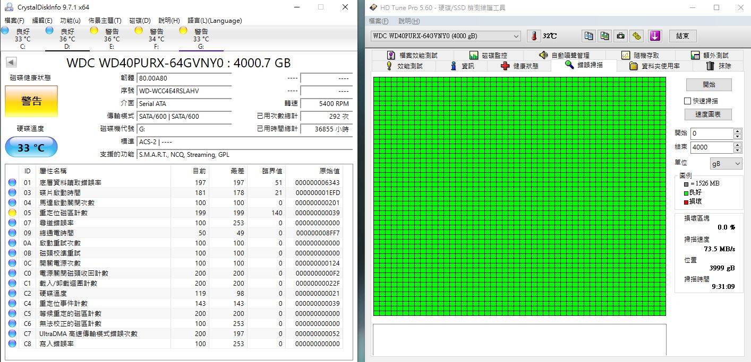
Task: Click the green 良好 legend swatch
Action: click(x=686, y=193)
